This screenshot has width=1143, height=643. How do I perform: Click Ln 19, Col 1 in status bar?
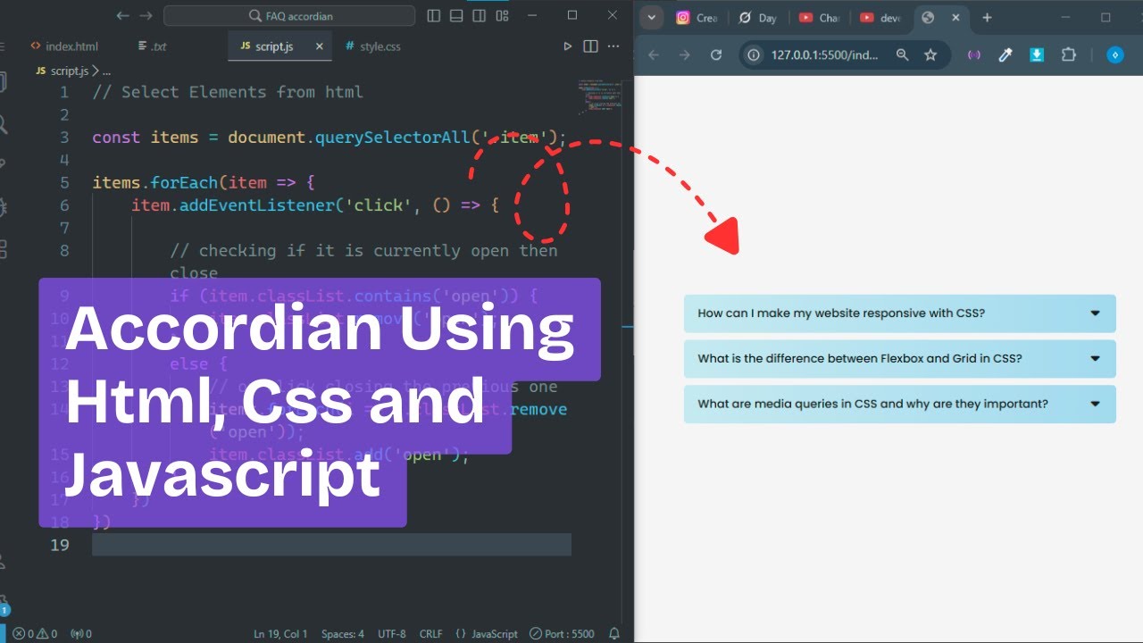(280, 634)
